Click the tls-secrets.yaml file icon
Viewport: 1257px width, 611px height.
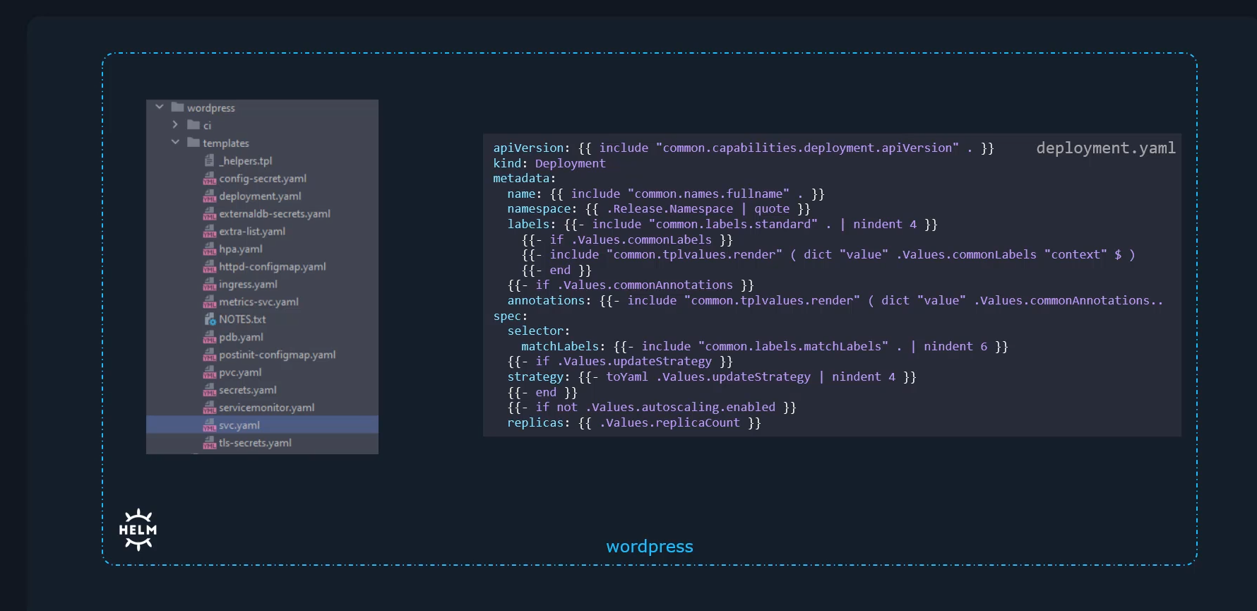point(209,443)
